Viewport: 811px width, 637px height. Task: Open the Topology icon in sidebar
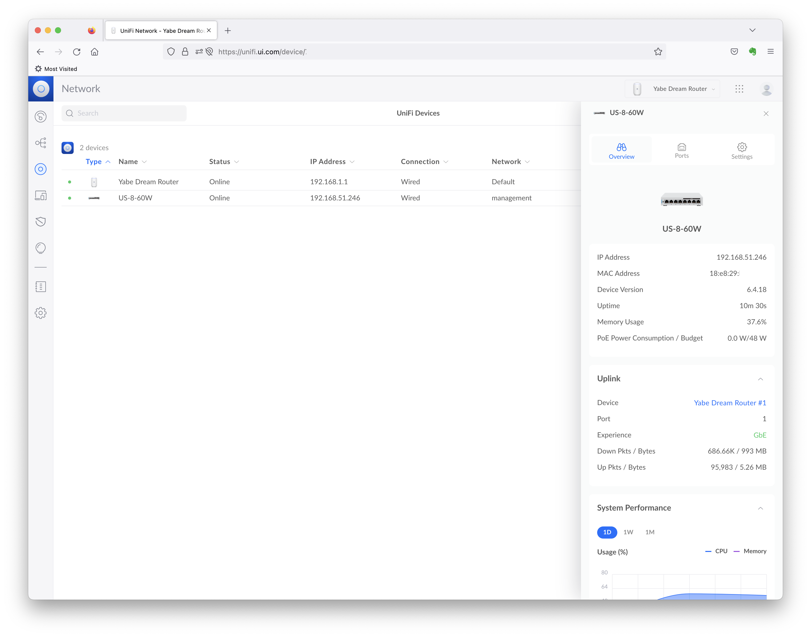point(41,143)
